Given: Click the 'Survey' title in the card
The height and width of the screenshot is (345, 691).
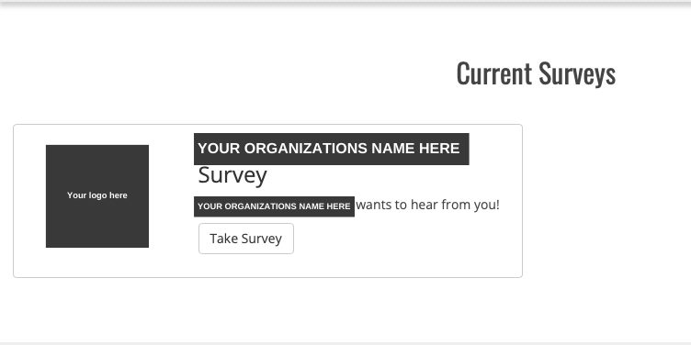Looking at the screenshot, I should (232, 175).
